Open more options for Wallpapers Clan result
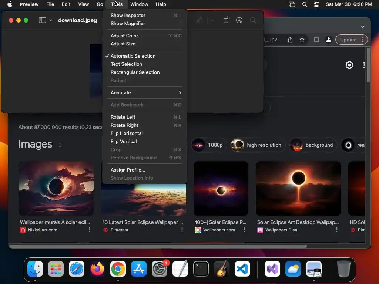The image size is (379, 284). point(337,230)
